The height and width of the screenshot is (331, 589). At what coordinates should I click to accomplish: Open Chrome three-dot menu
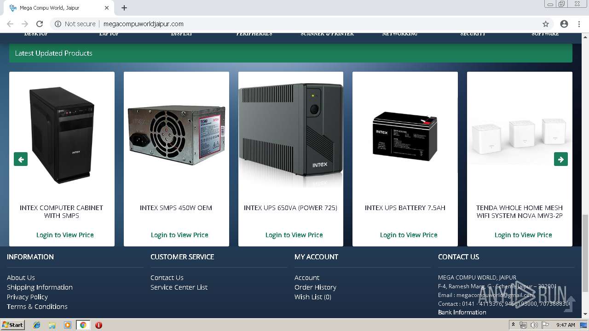click(579, 24)
